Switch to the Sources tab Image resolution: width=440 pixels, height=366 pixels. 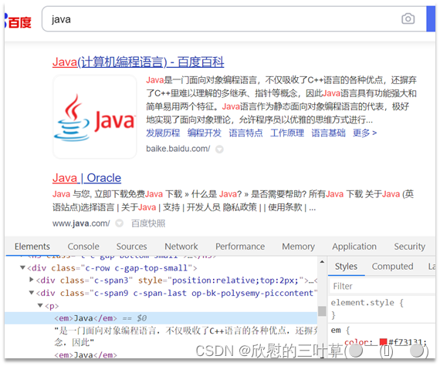pyautogui.click(x=131, y=247)
